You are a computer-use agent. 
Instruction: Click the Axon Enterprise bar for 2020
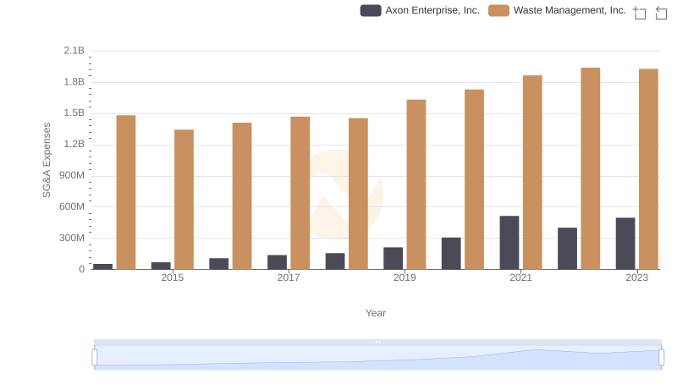pos(451,253)
